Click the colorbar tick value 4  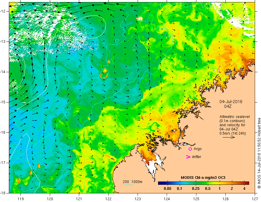pyautogui.click(x=244, y=189)
